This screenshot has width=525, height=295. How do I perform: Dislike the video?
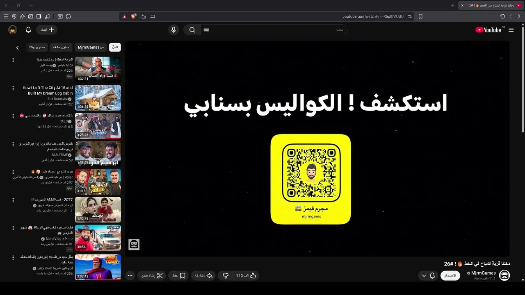(x=226, y=276)
